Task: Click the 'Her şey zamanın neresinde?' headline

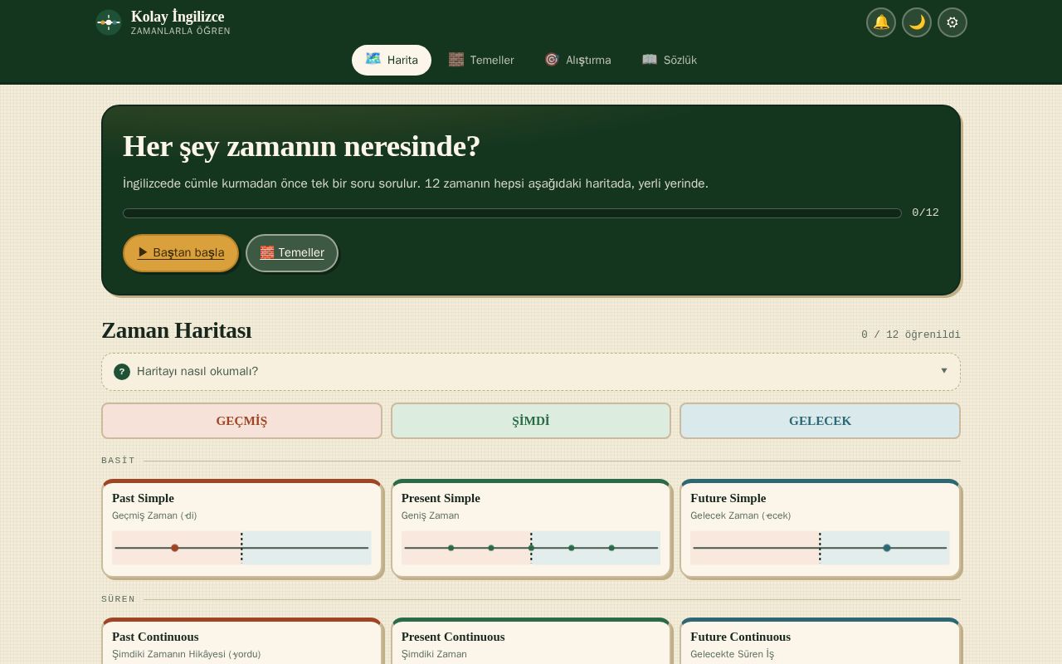Action: coord(302,146)
